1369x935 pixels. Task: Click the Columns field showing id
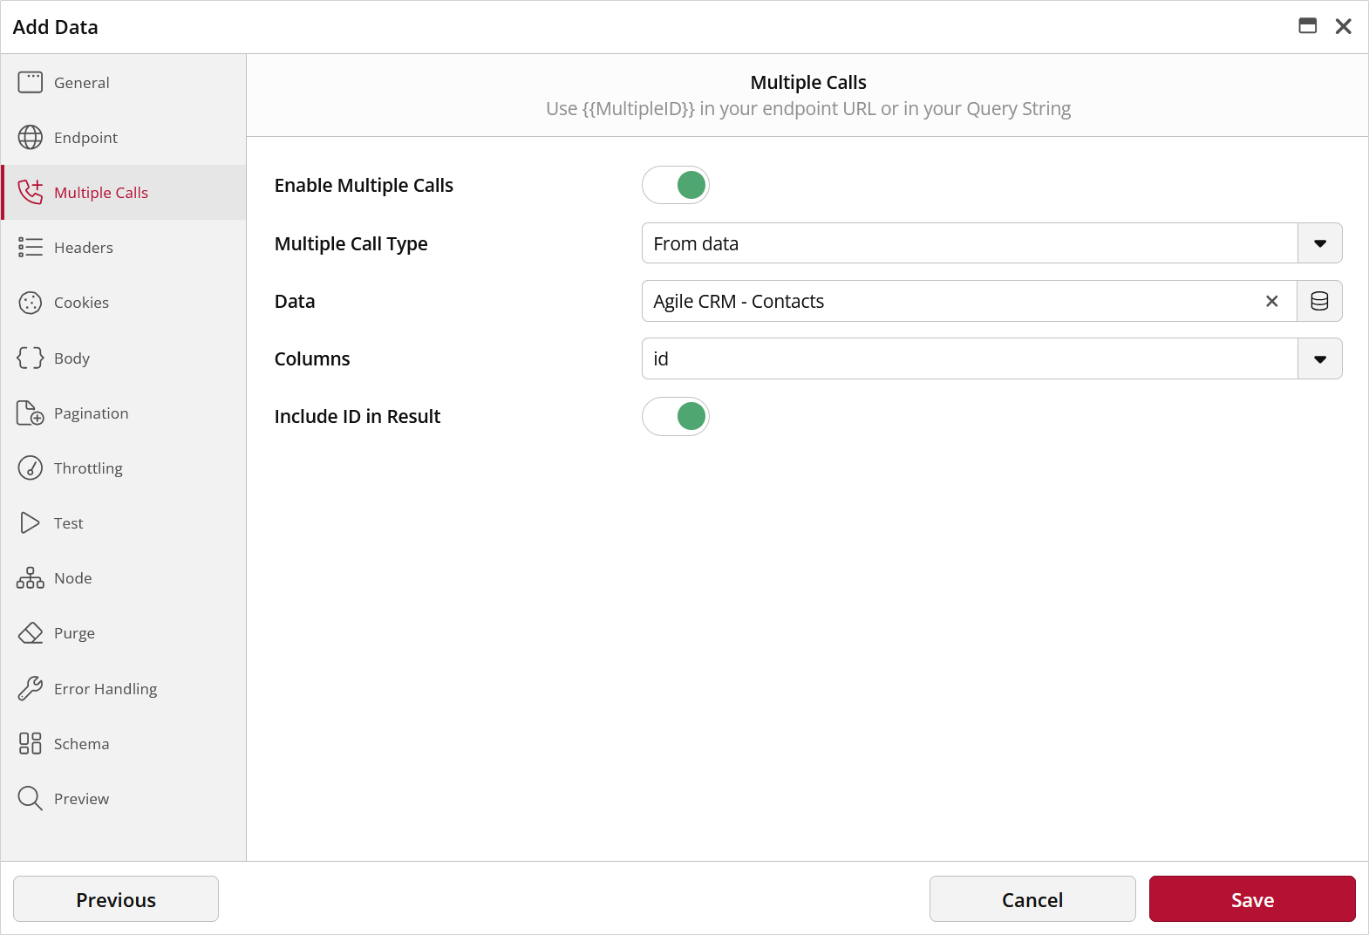(970, 358)
